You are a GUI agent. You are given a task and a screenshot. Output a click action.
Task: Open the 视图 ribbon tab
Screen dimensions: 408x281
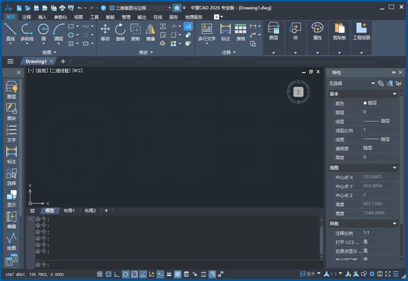[78, 17]
